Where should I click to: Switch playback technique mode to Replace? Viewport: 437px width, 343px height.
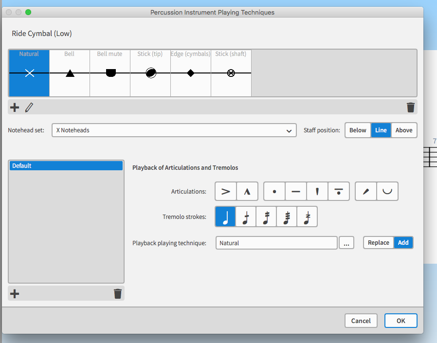tap(378, 242)
